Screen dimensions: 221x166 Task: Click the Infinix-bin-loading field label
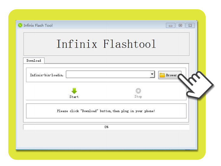[46, 75]
